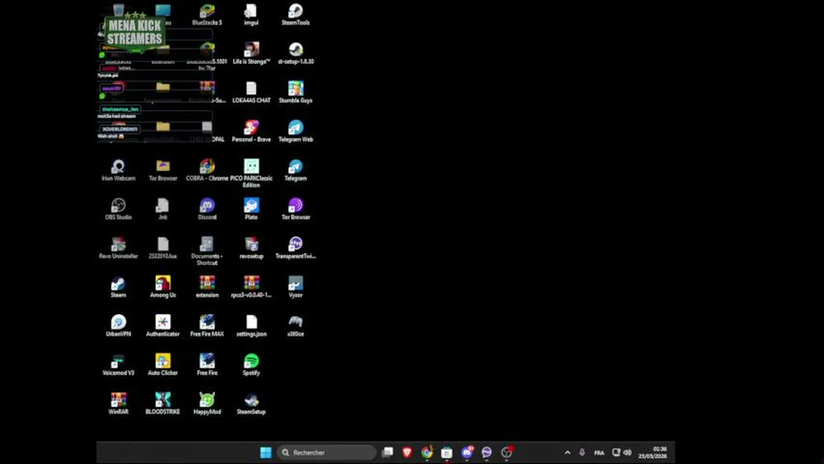The width and height of the screenshot is (824, 464).
Task: Open the Revo Uninstaller shortcut
Action: (x=118, y=248)
